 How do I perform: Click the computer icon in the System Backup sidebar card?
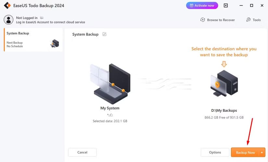tap(55, 44)
